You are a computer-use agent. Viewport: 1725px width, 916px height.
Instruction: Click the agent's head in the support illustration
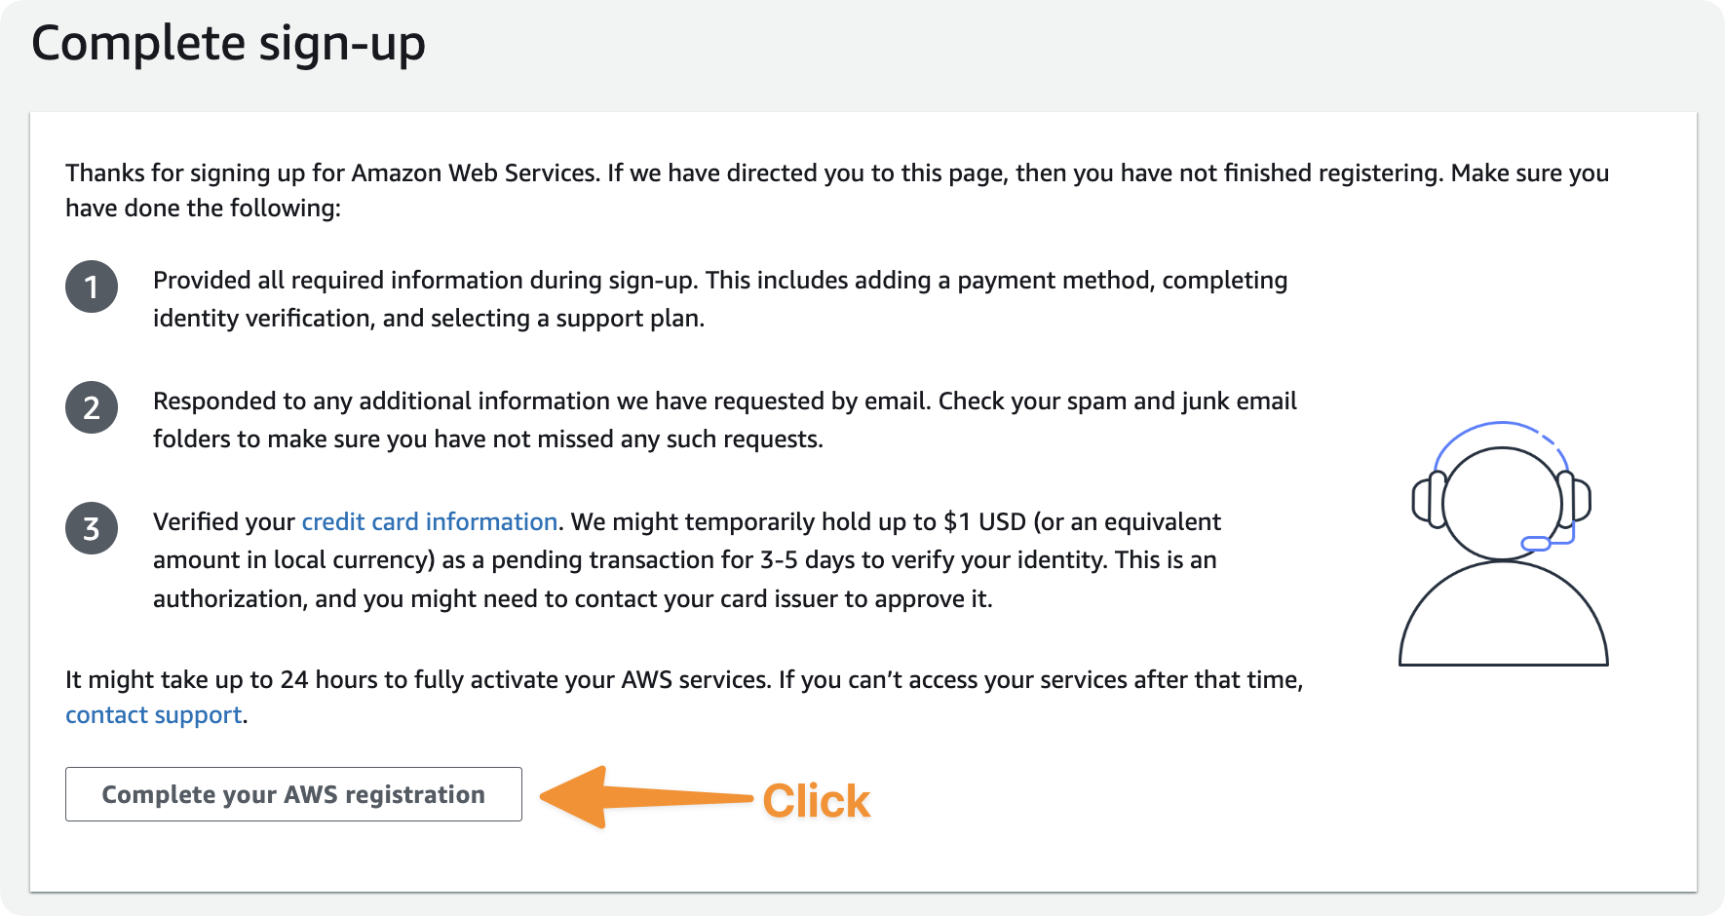tap(1501, 502)
